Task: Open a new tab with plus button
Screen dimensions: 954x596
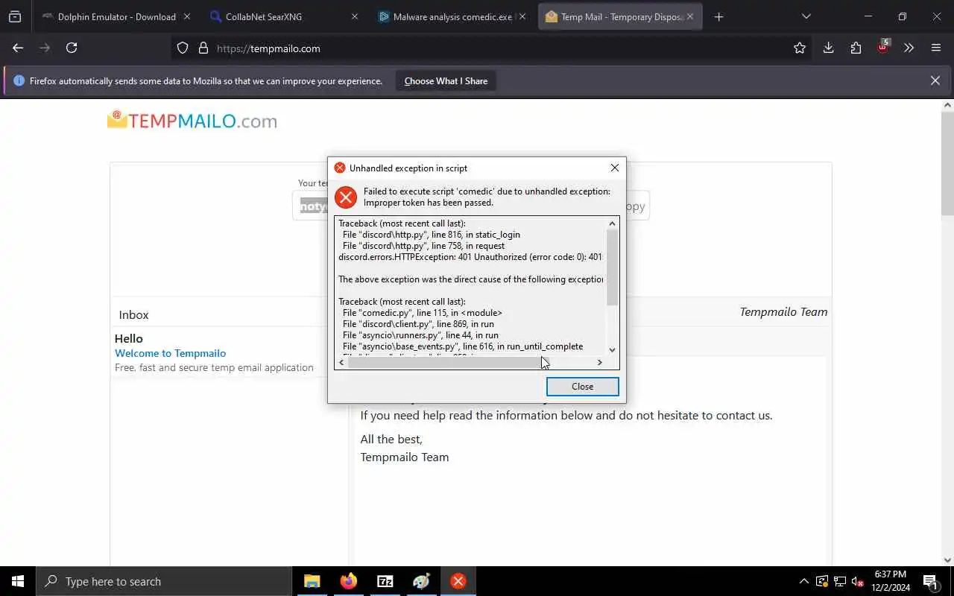Action: (x=718, y=16)
